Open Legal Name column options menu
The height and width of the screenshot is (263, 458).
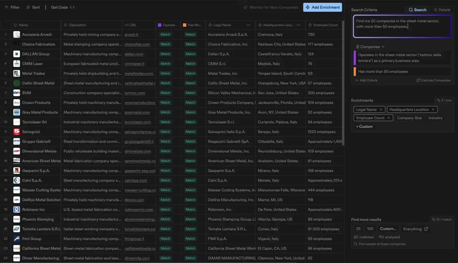[x=248, y=25]
